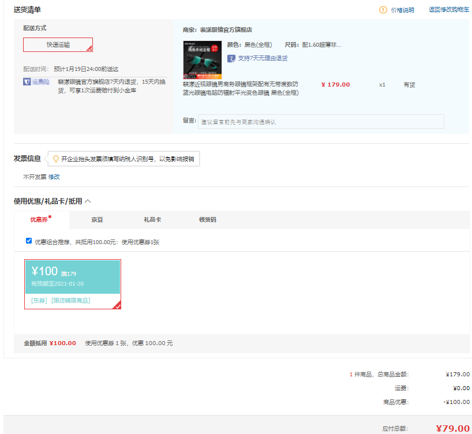Image resolution: width=472 pixels, height=434 pixels.
Task: Click the 运费险 shield icon
Action: coord(27,81)
